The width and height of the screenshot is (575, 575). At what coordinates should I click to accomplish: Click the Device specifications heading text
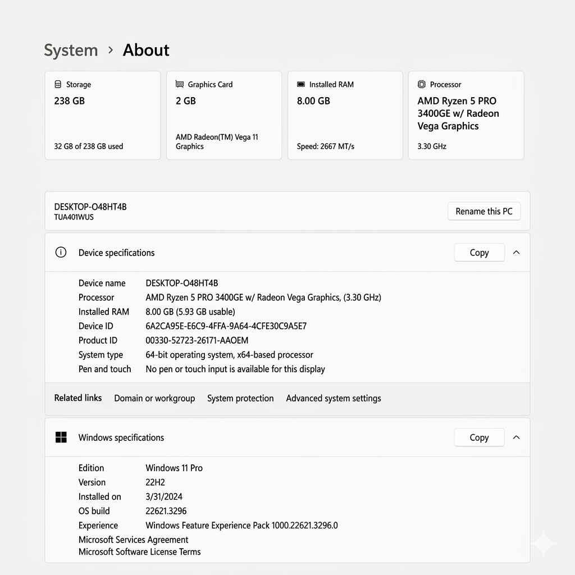click(x=116, y=253)
